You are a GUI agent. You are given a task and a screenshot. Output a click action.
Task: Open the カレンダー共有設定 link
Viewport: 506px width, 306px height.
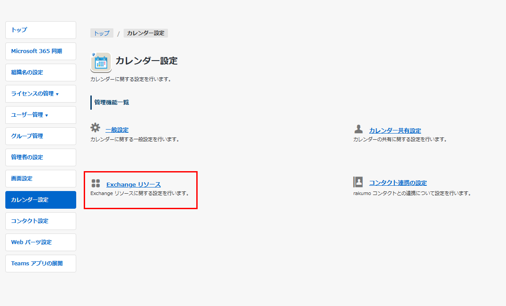coord(395,130)
